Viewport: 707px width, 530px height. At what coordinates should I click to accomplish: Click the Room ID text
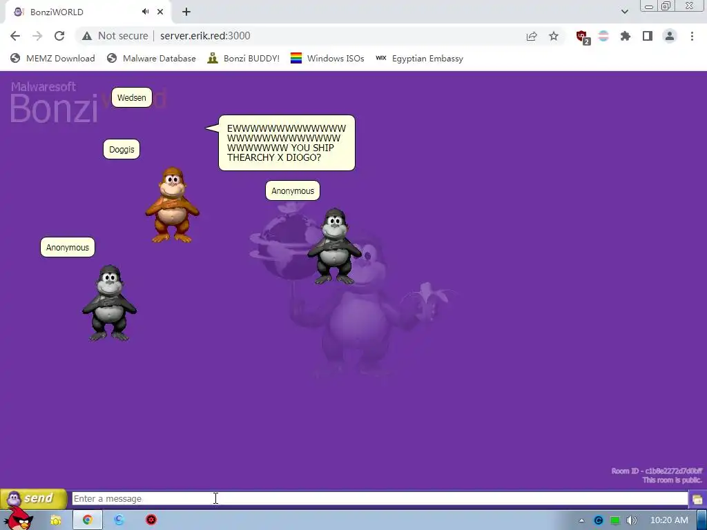click(x=657, y=471)
